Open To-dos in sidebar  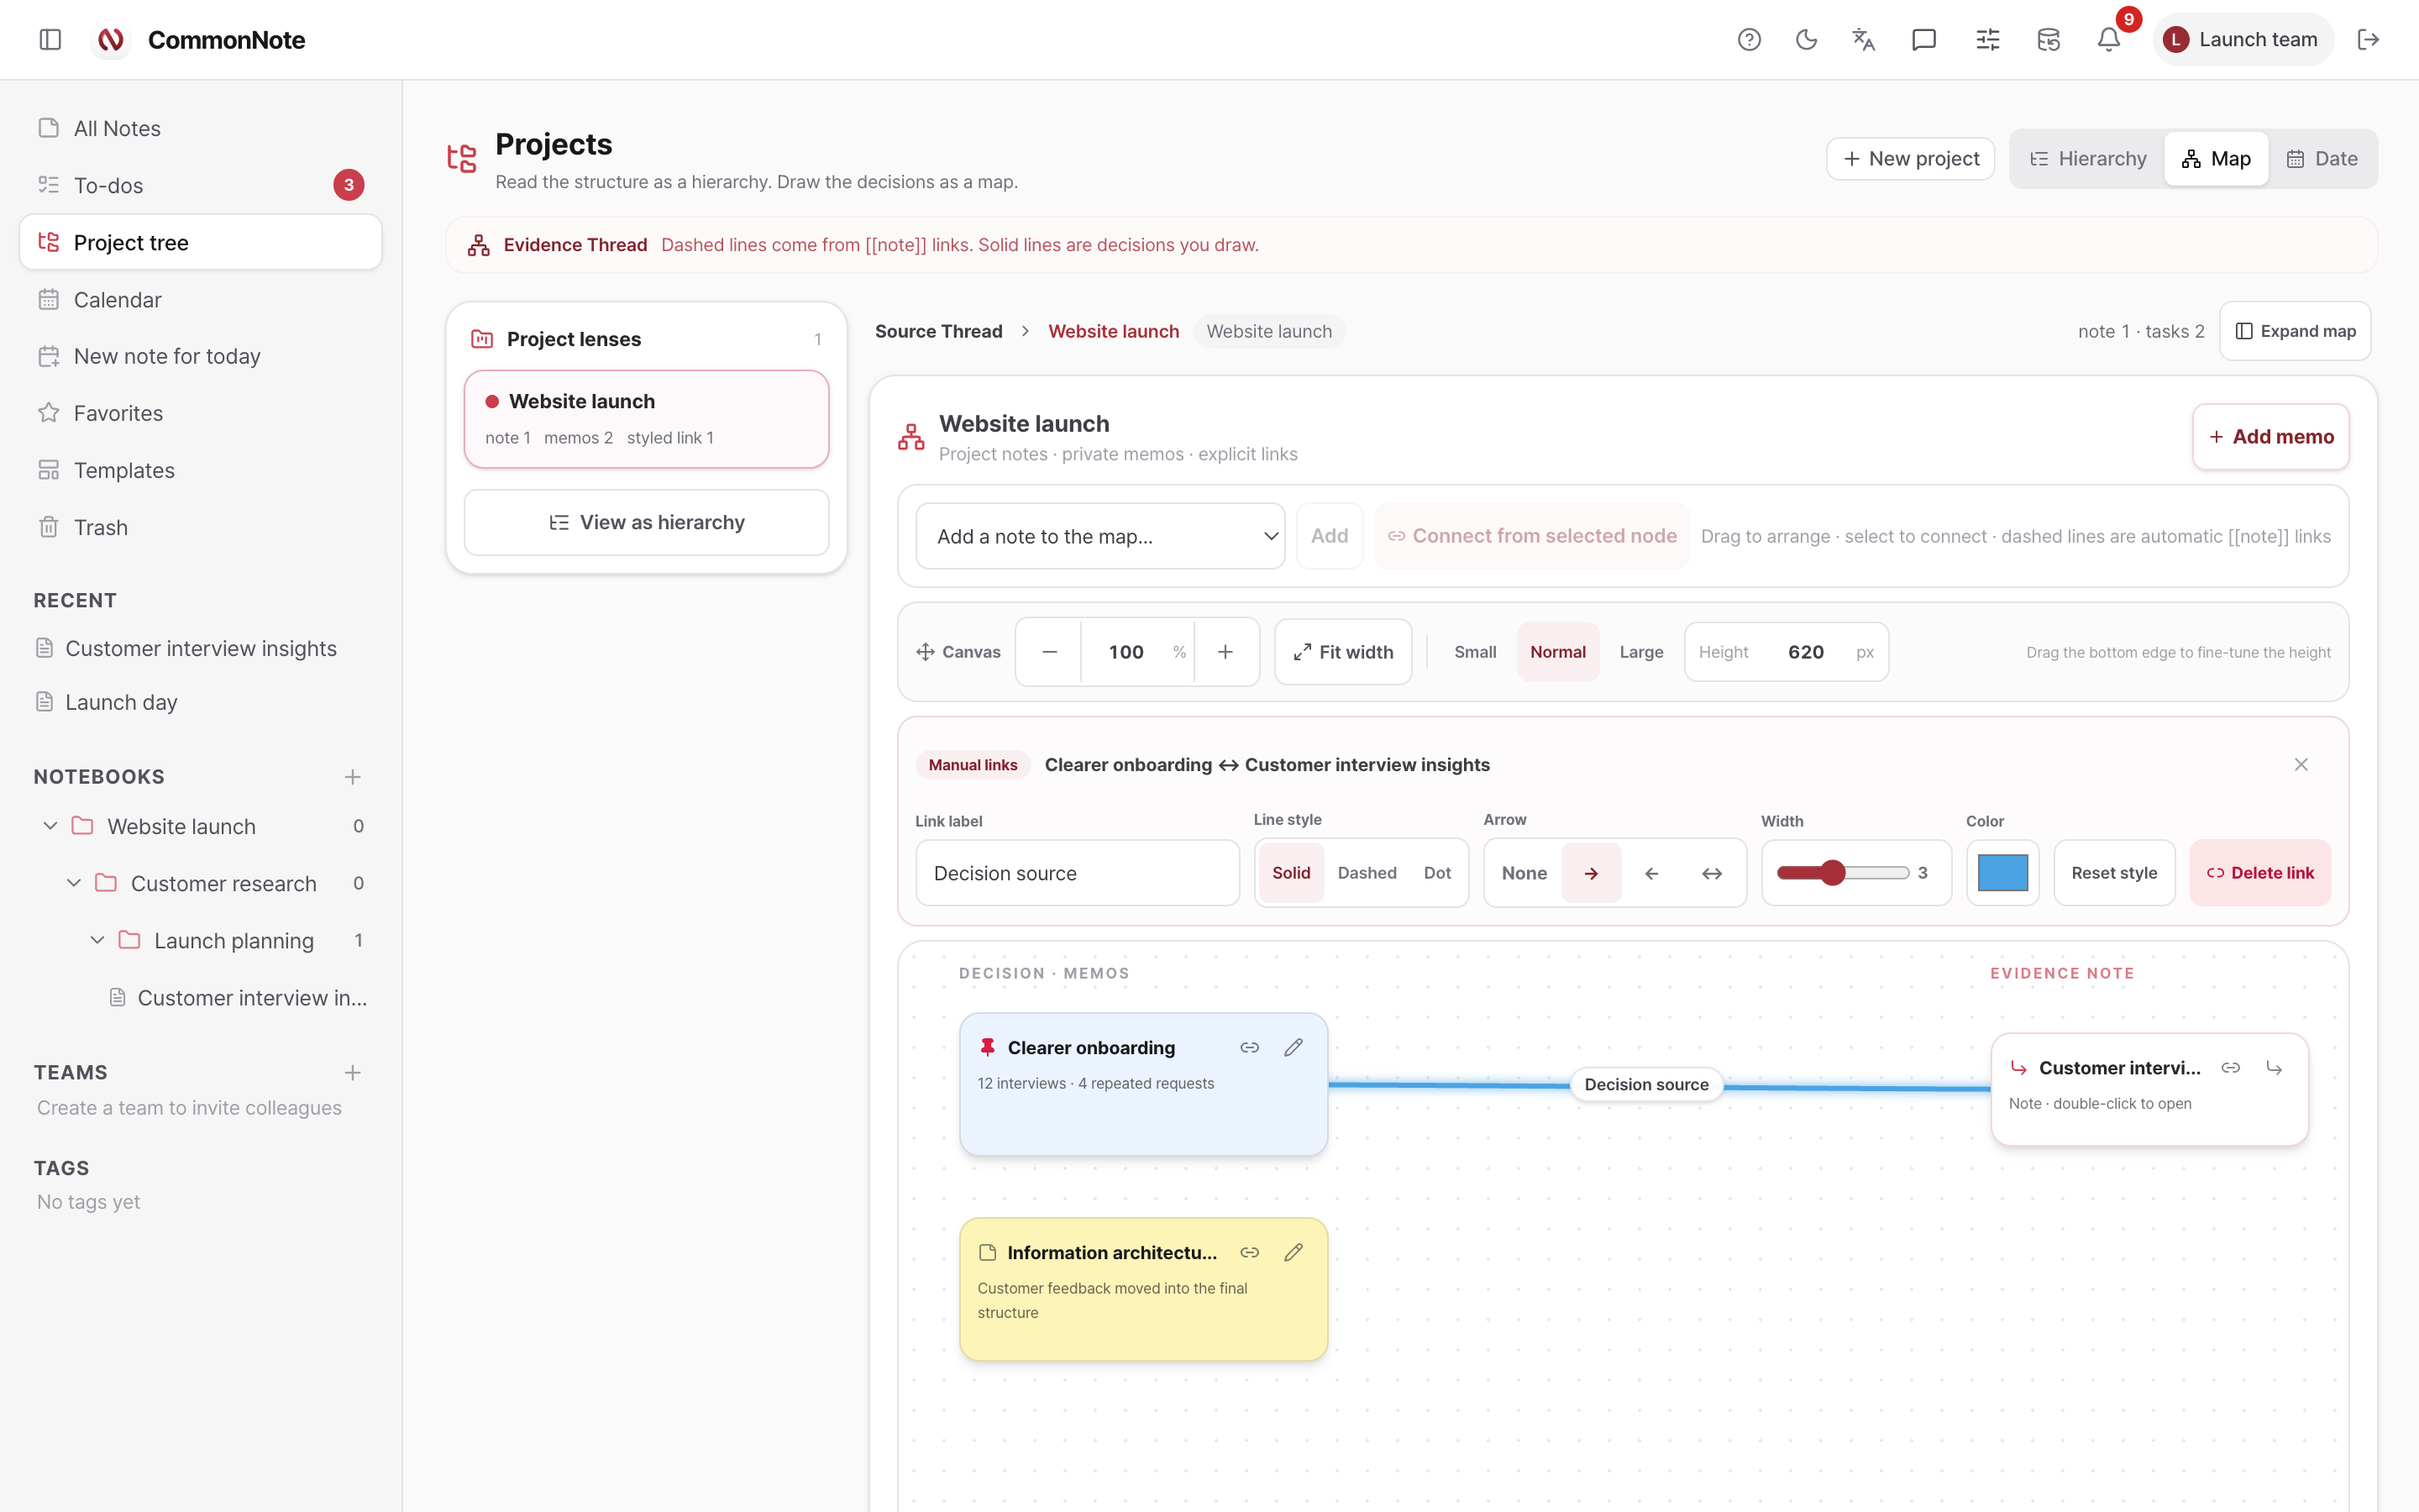(201, 185)
